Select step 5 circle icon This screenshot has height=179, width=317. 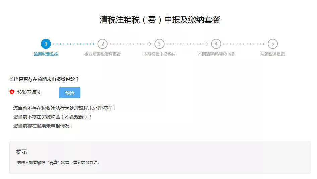point(272,44)
